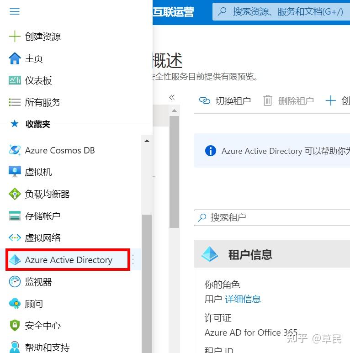Click the 租户信息 card header
Screen dimensions: 350x353
pos(272,254)
